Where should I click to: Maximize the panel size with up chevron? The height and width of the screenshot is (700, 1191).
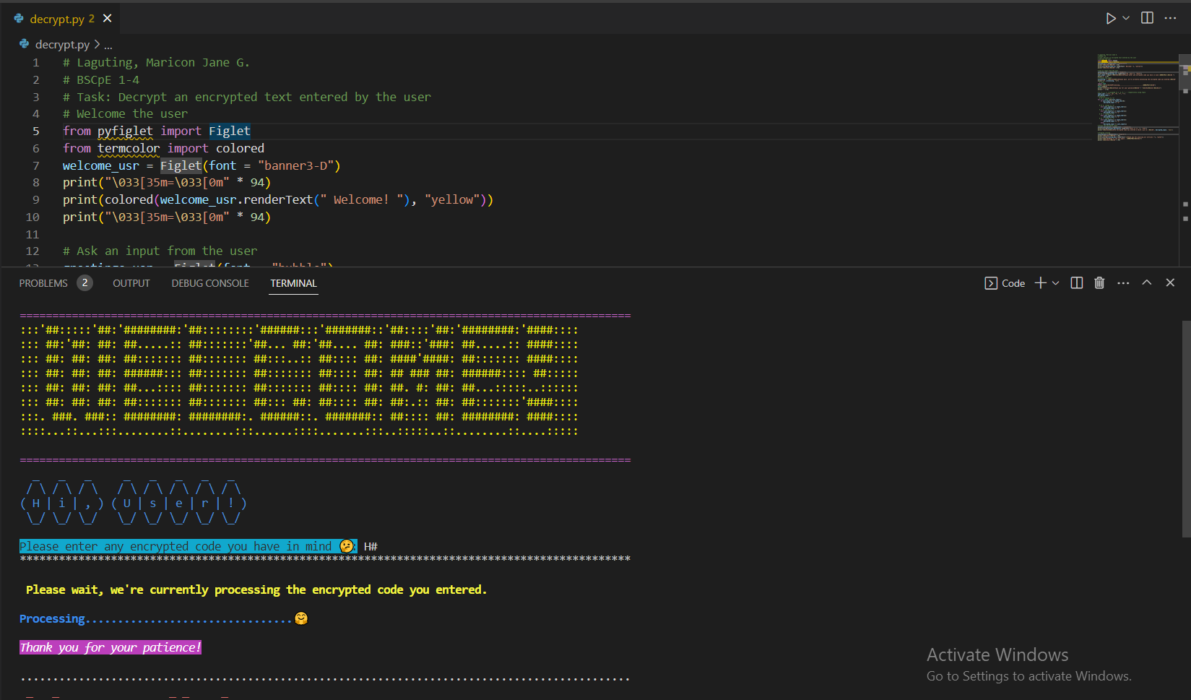1147,283
